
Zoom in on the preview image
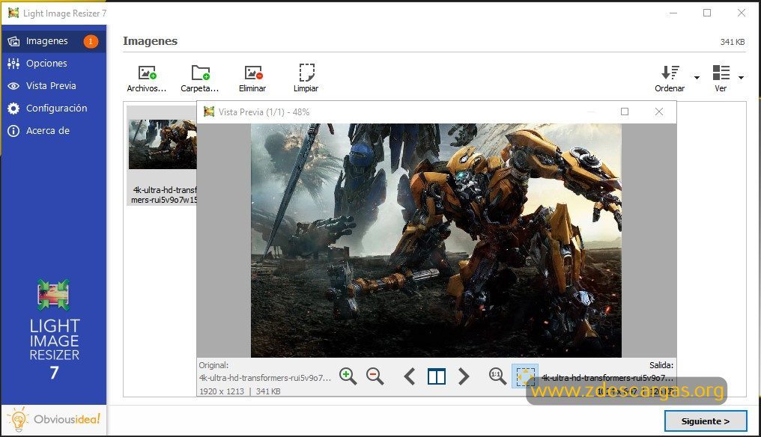pyautogui.click(x=348, y=376)
